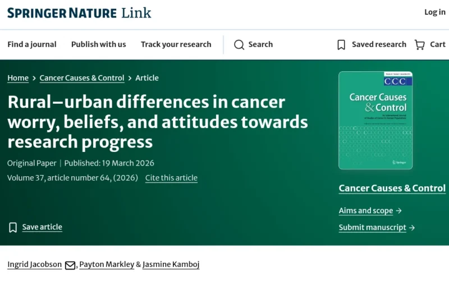Select Track your research in navigation
This screenshot has height=285, width=449.
(x=176, y=44)
